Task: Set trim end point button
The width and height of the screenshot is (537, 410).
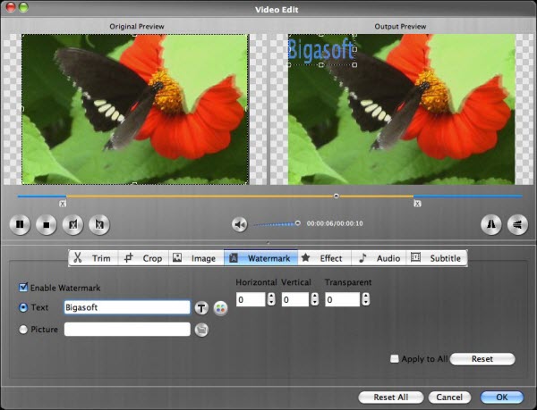Action: pyautogui.click(x=99, y=224)
